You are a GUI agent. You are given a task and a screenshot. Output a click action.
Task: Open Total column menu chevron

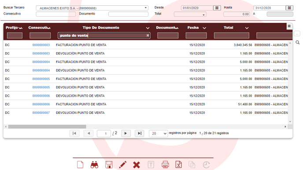(x=247, y=28)
